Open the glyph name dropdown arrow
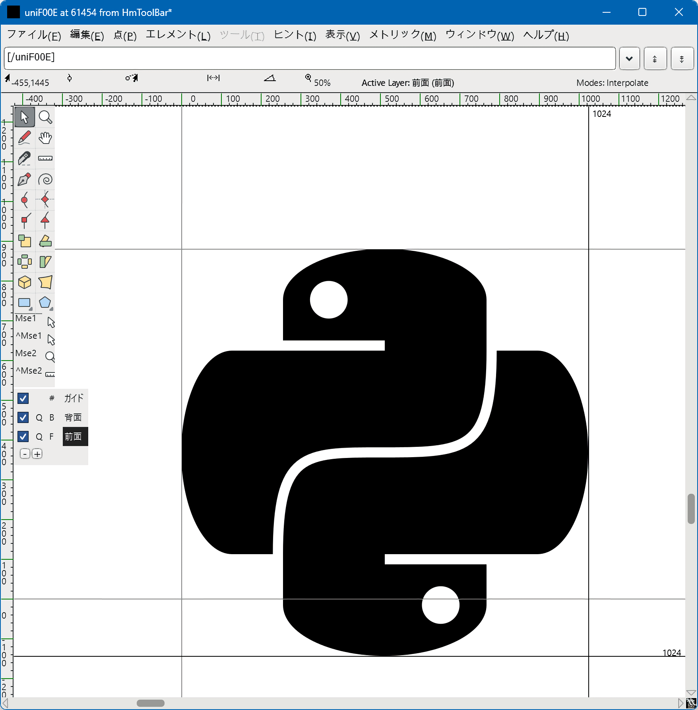 click(x=629, y=58)
